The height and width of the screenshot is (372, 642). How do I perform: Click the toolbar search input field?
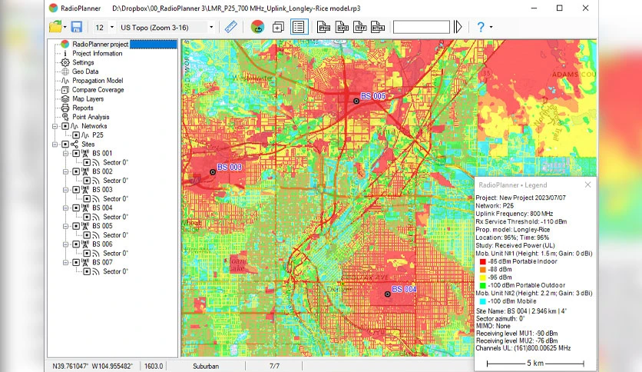(422, 27)
